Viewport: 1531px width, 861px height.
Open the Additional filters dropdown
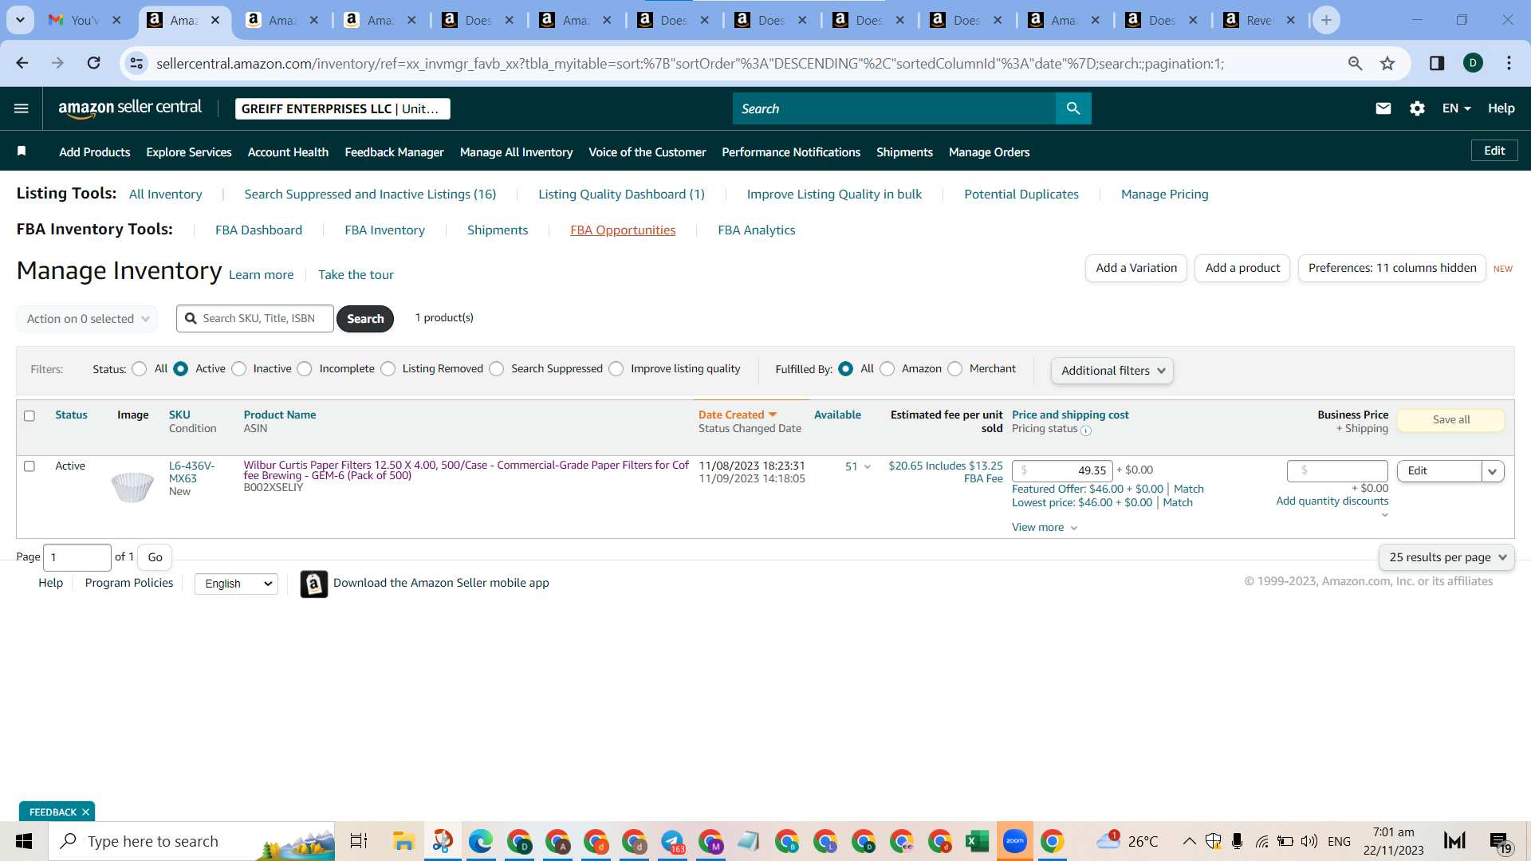[1112, 371]
